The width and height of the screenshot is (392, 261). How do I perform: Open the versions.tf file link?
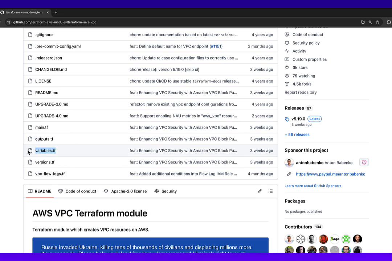(45, 162)
